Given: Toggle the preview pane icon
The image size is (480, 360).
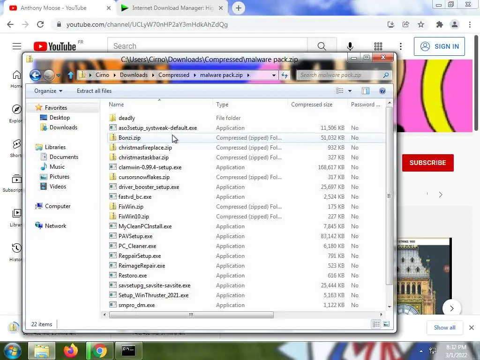Looking at the screenshot, I should click(x=366, y=91).
